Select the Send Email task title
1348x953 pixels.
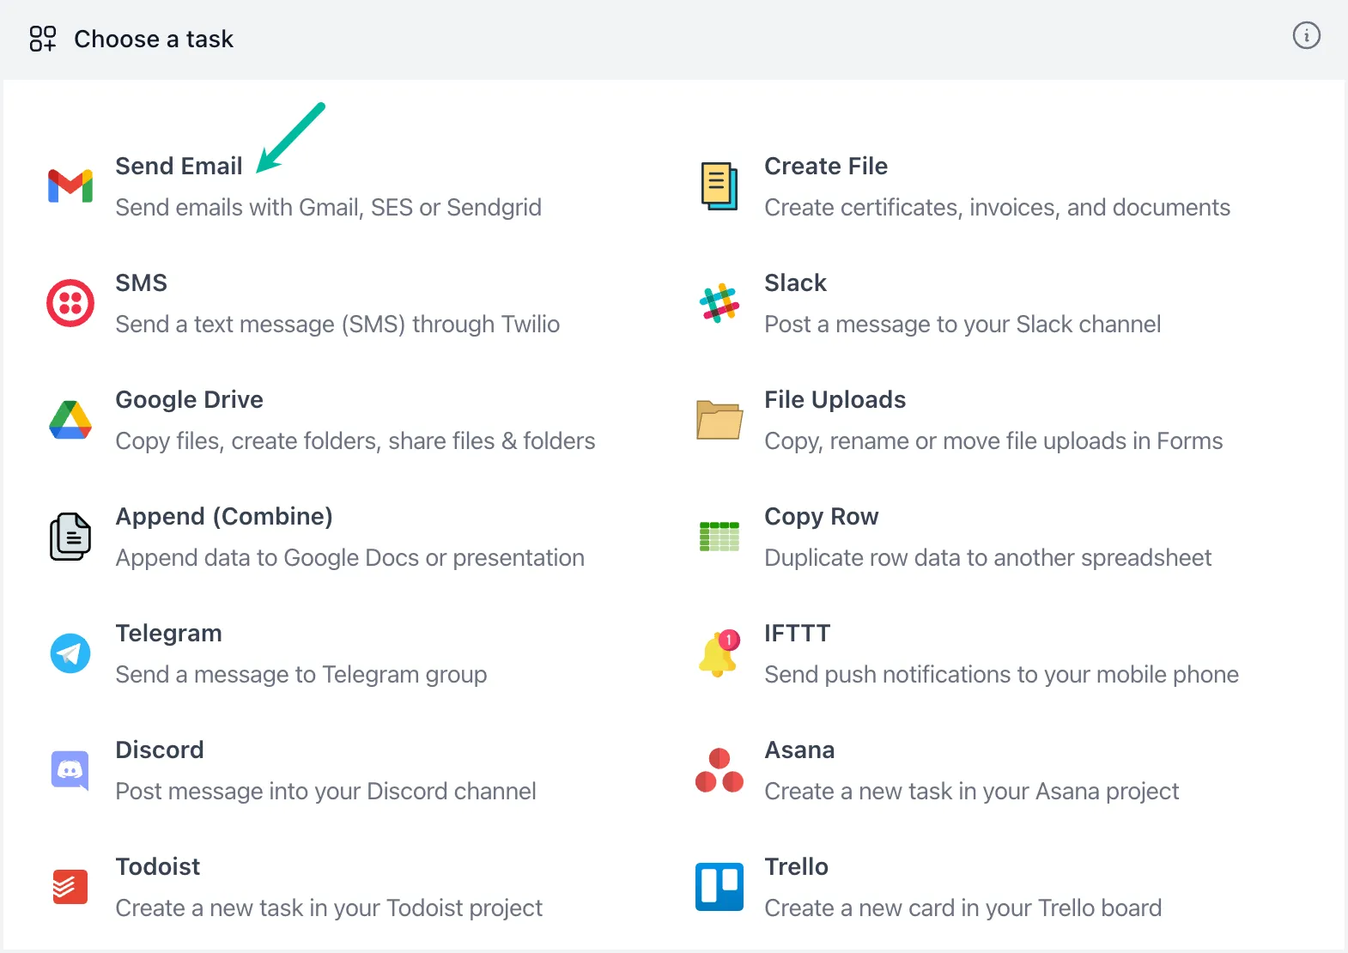tap(179, 166)
